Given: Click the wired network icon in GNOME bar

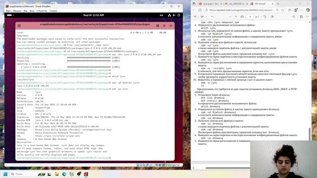Looking at the screenshot, I should click(x=169, y=15).
